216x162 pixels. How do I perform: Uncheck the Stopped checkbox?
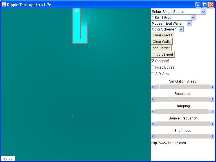152,61
